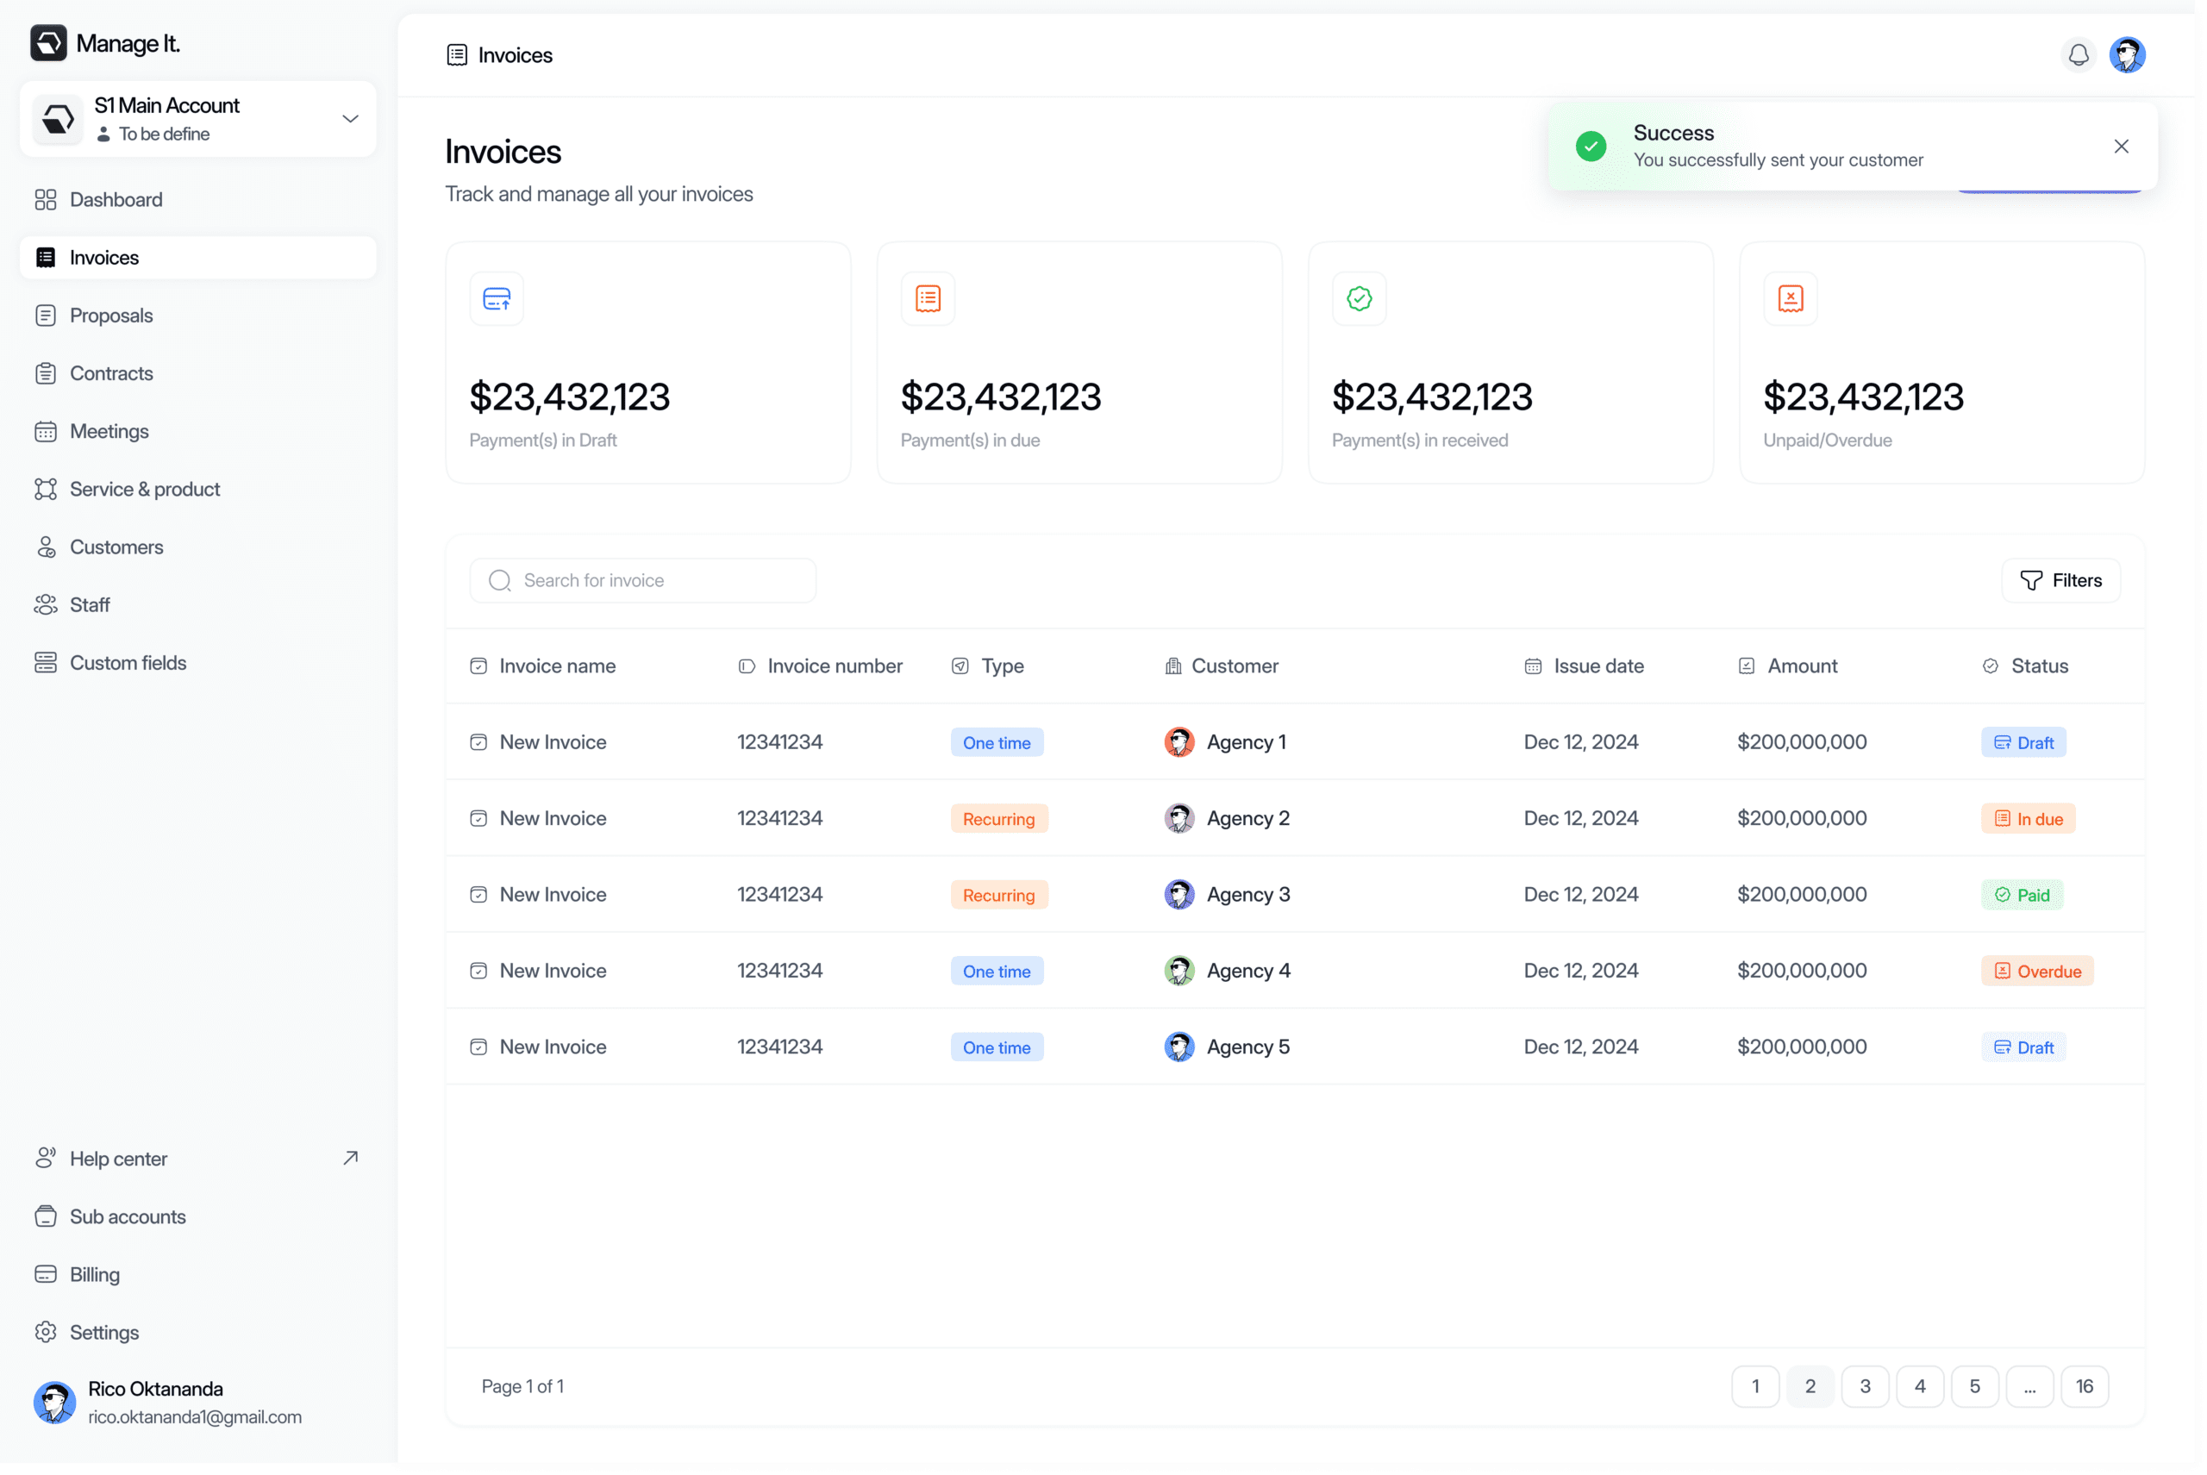This screenshot has width=2207, height=1475.
Task: Select page 3 in pagination
Action: click(x=1865, y=1386)
